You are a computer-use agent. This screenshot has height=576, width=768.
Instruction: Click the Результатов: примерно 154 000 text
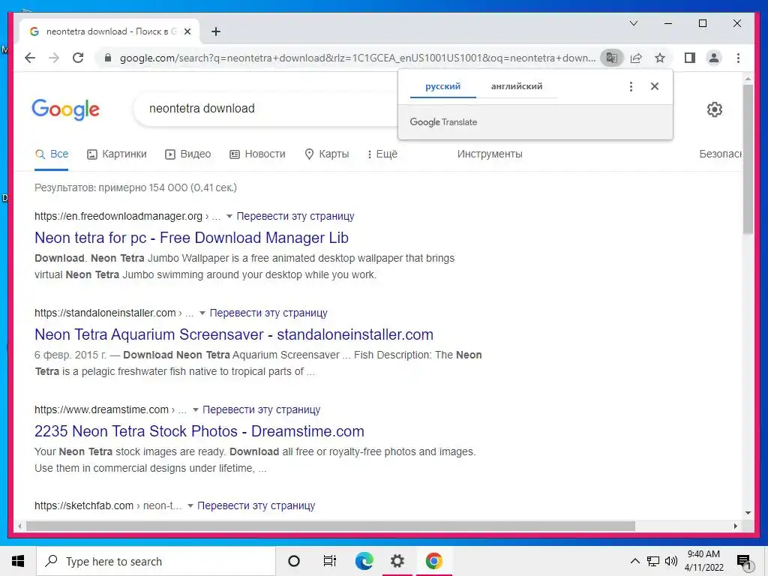pyautogui.click(x=136, y=187)
